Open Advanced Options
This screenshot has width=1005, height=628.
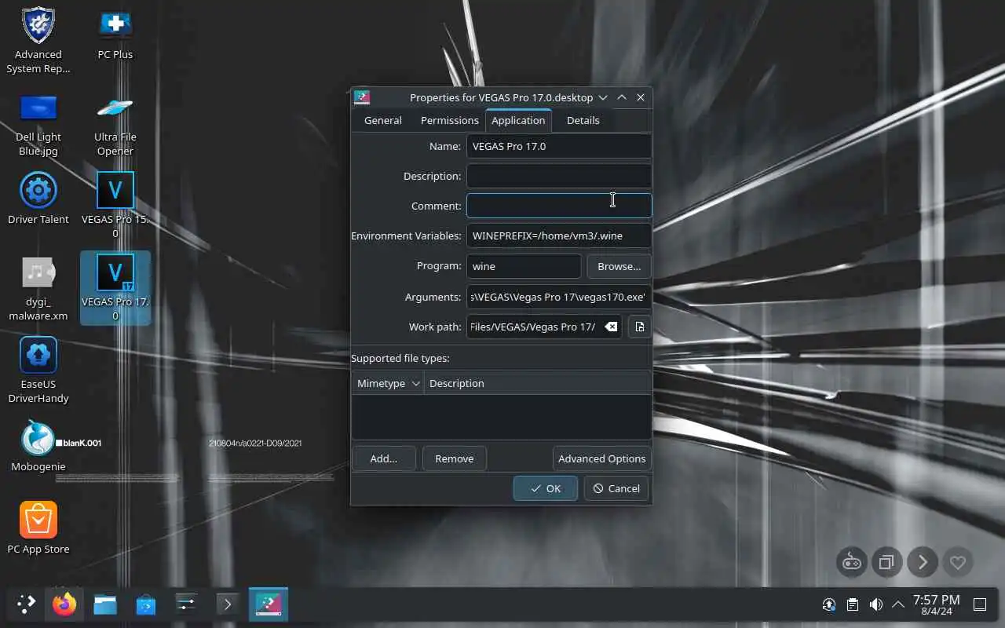coord(602,458)
